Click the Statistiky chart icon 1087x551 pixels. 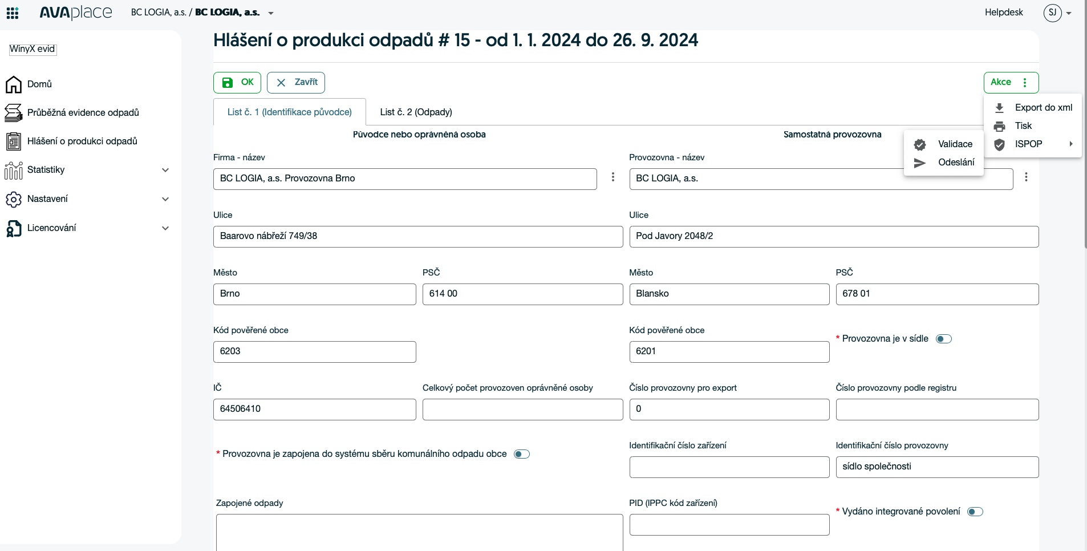[x=14, y=170]
